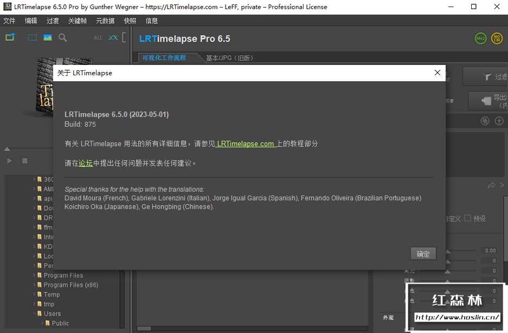Expand the Program Files (x86) folder

click(34, 285)
